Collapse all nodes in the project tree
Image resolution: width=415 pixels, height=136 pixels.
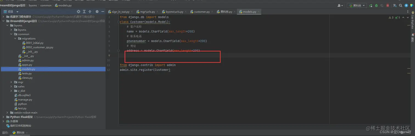pos(90,12)
